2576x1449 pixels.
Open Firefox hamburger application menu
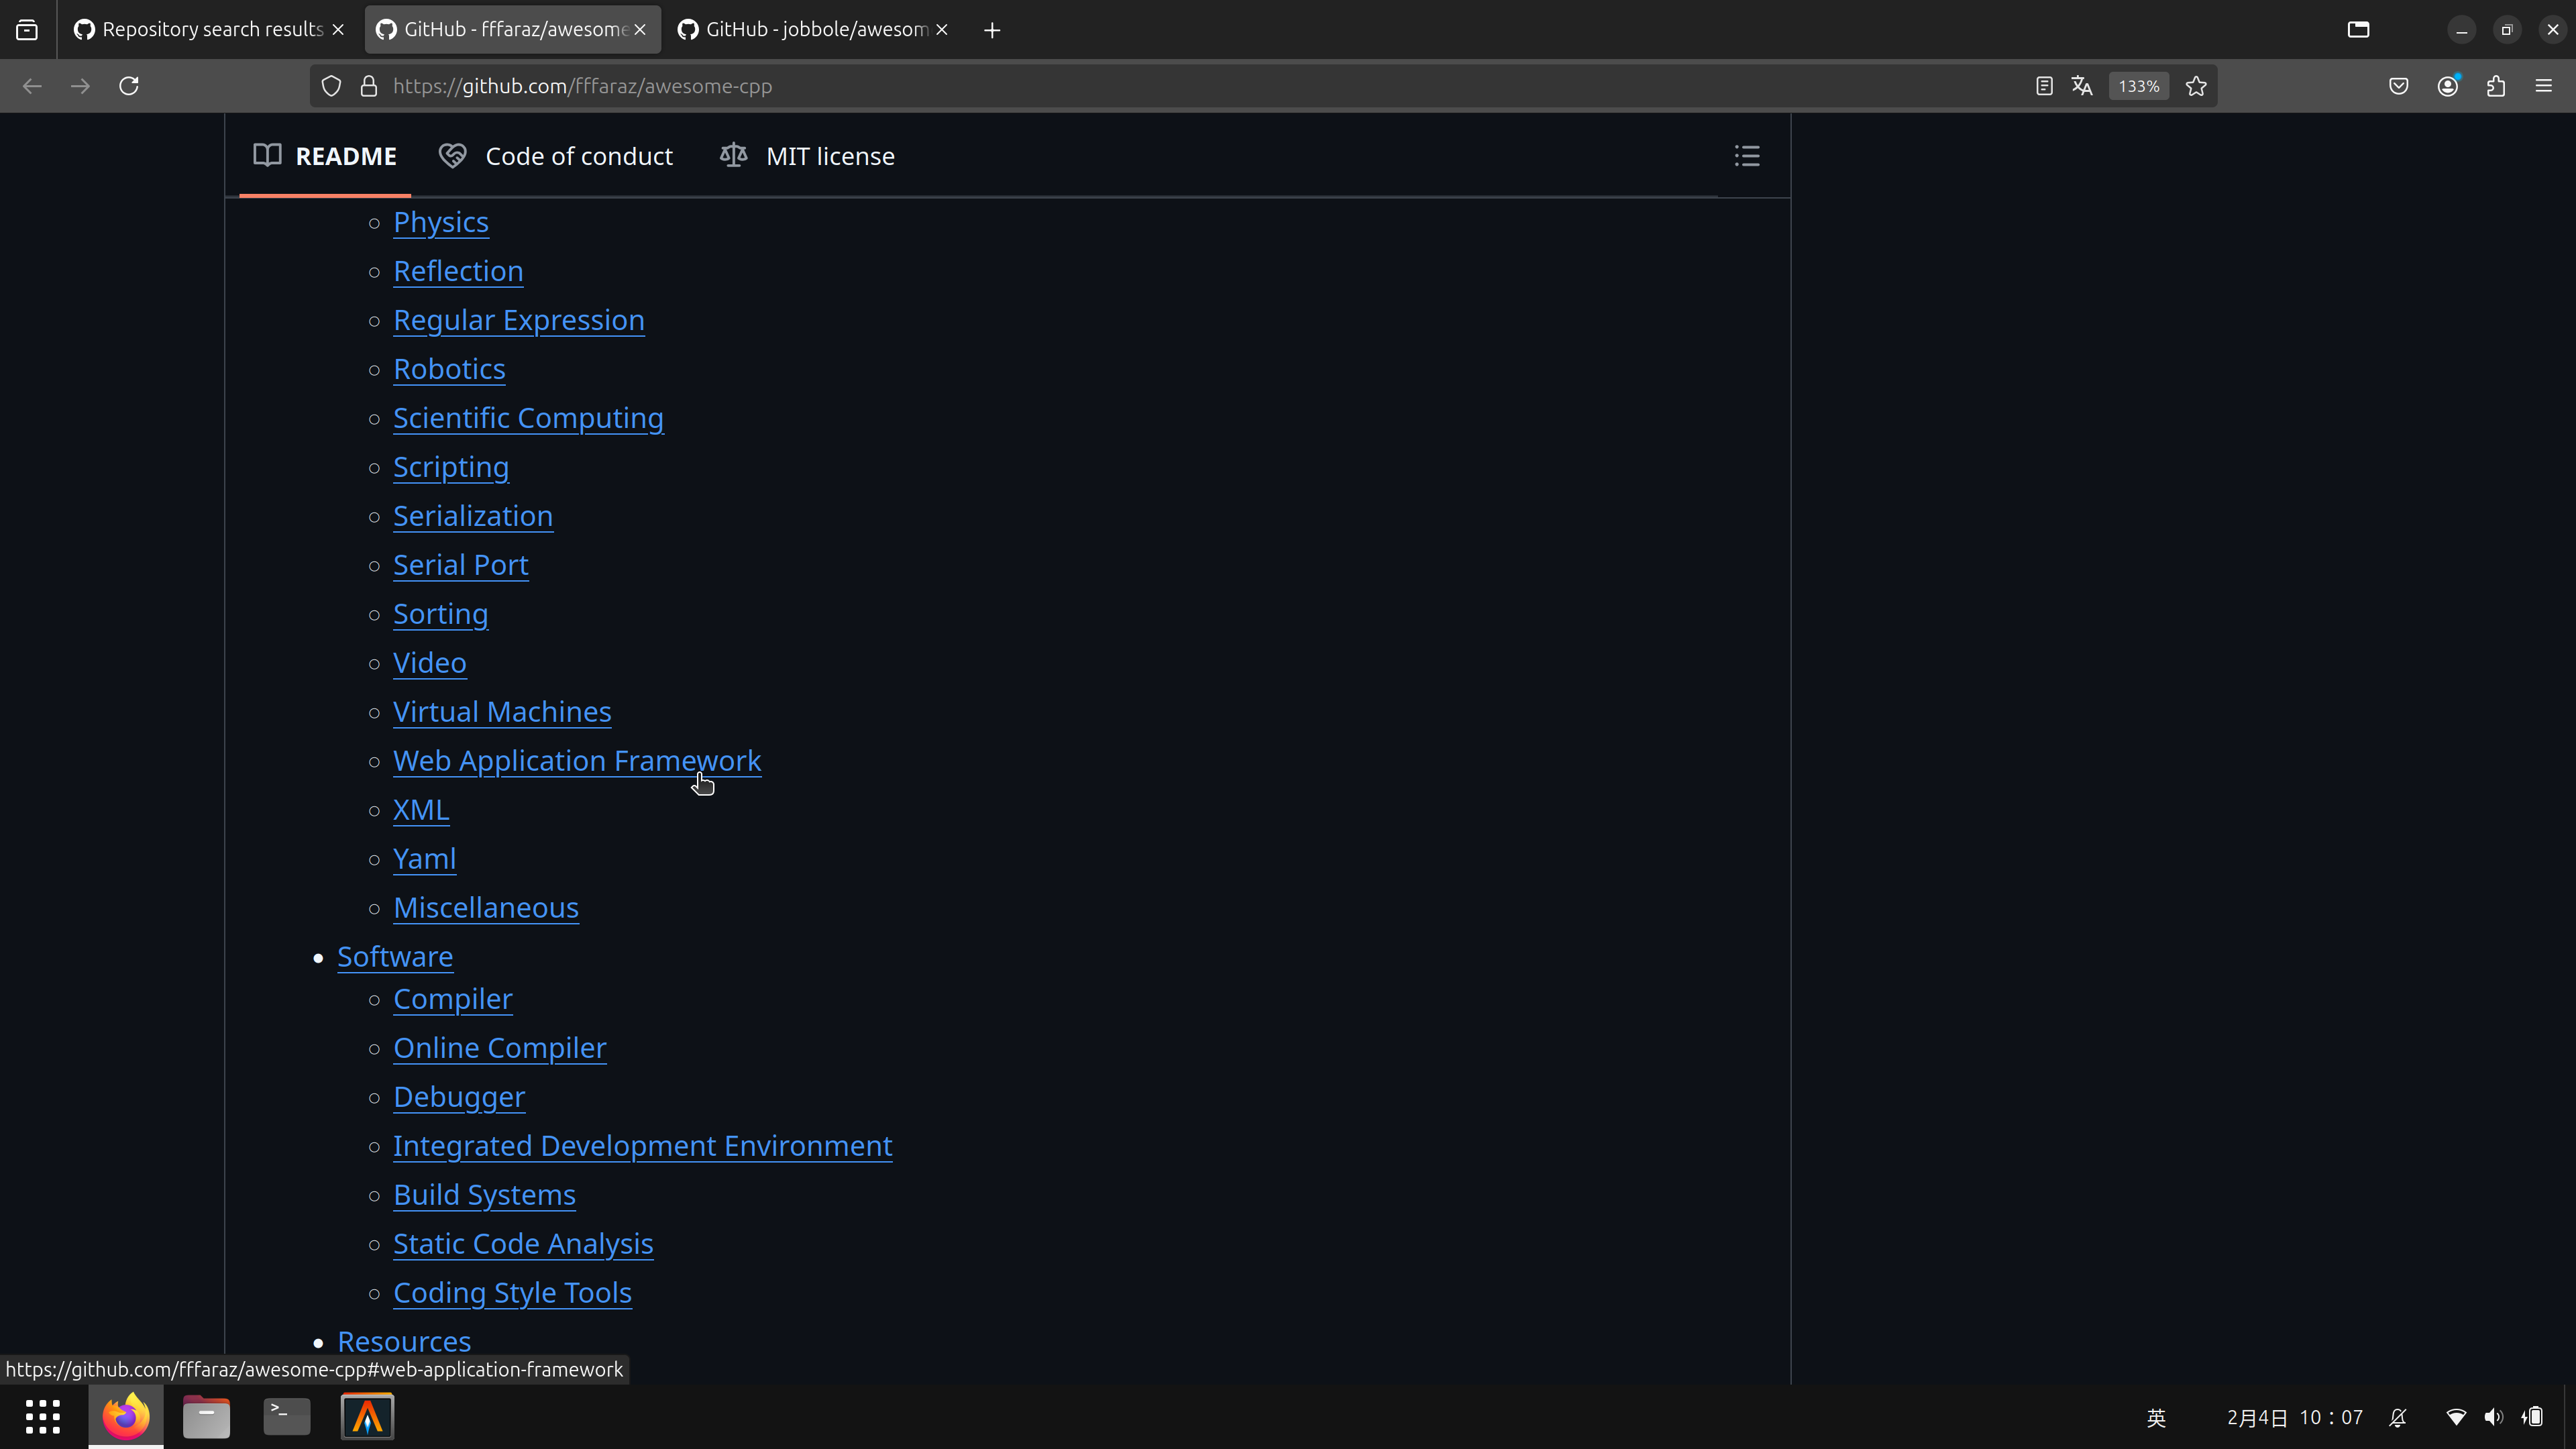click(x=2544, y=86)
